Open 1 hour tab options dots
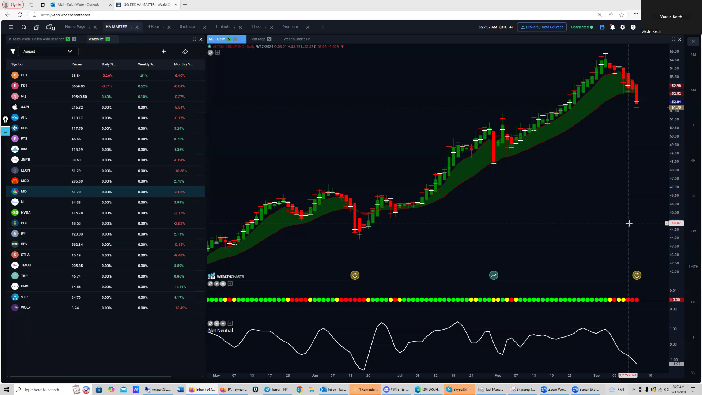This screenshot has width=702, height=395. pyautogui.click(x=266, y=27)
